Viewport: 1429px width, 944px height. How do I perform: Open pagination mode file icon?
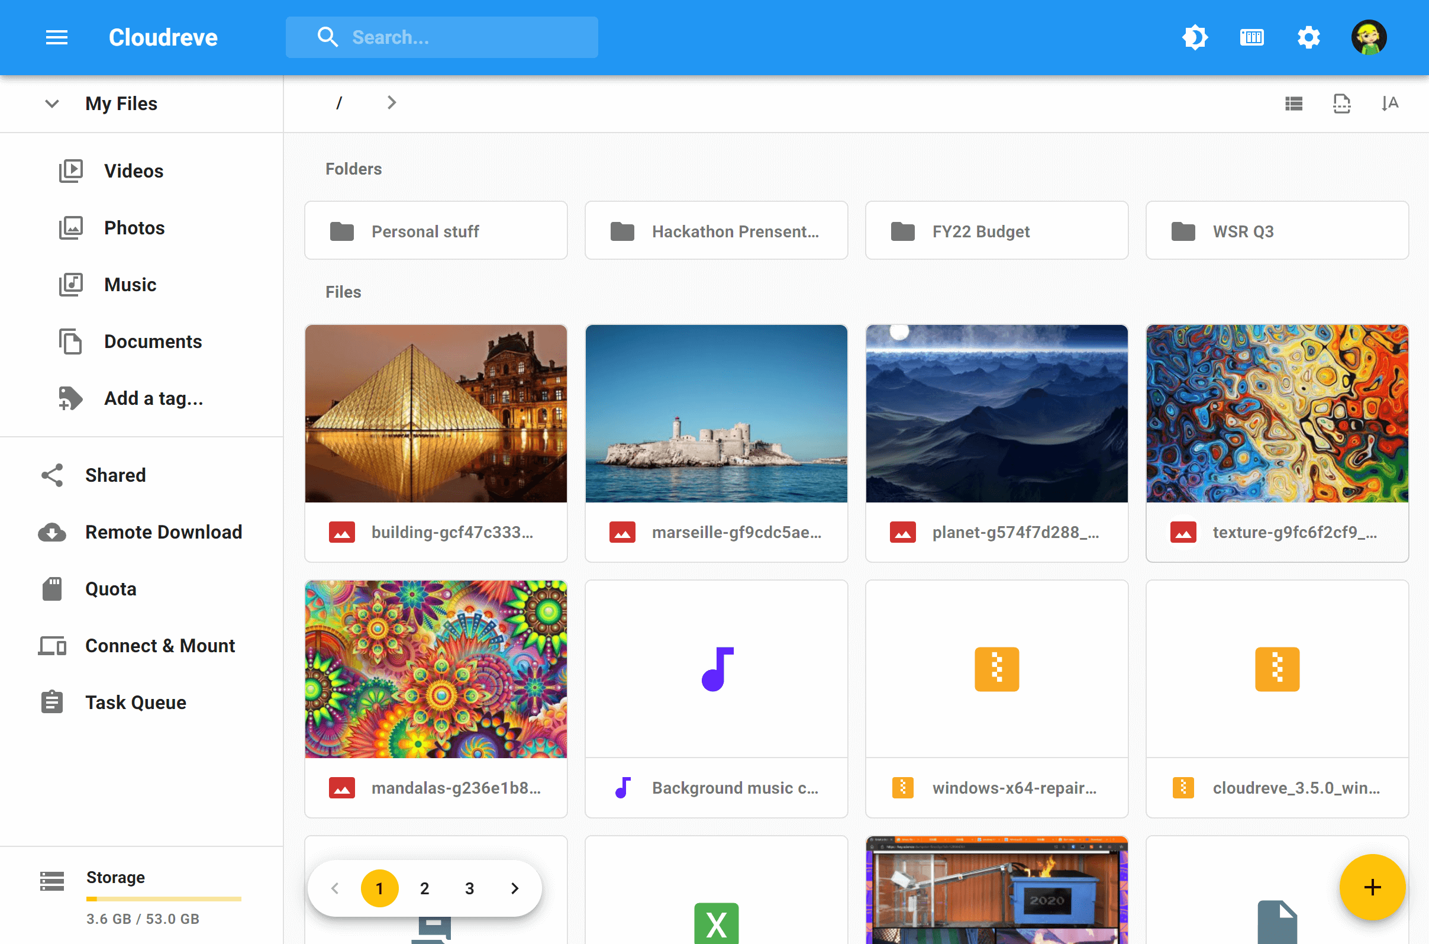point(1341,104)
